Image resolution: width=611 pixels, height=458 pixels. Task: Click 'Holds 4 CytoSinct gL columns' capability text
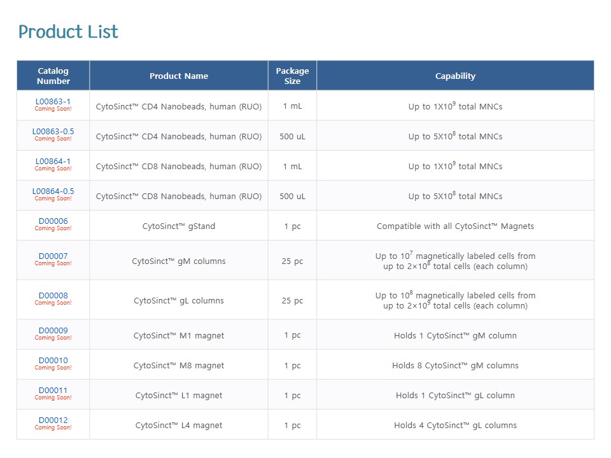click(x=455, y=426)
